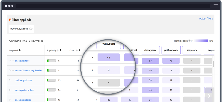Show the Traffic score help icon

pyautogui.click(x=189, y=41)
